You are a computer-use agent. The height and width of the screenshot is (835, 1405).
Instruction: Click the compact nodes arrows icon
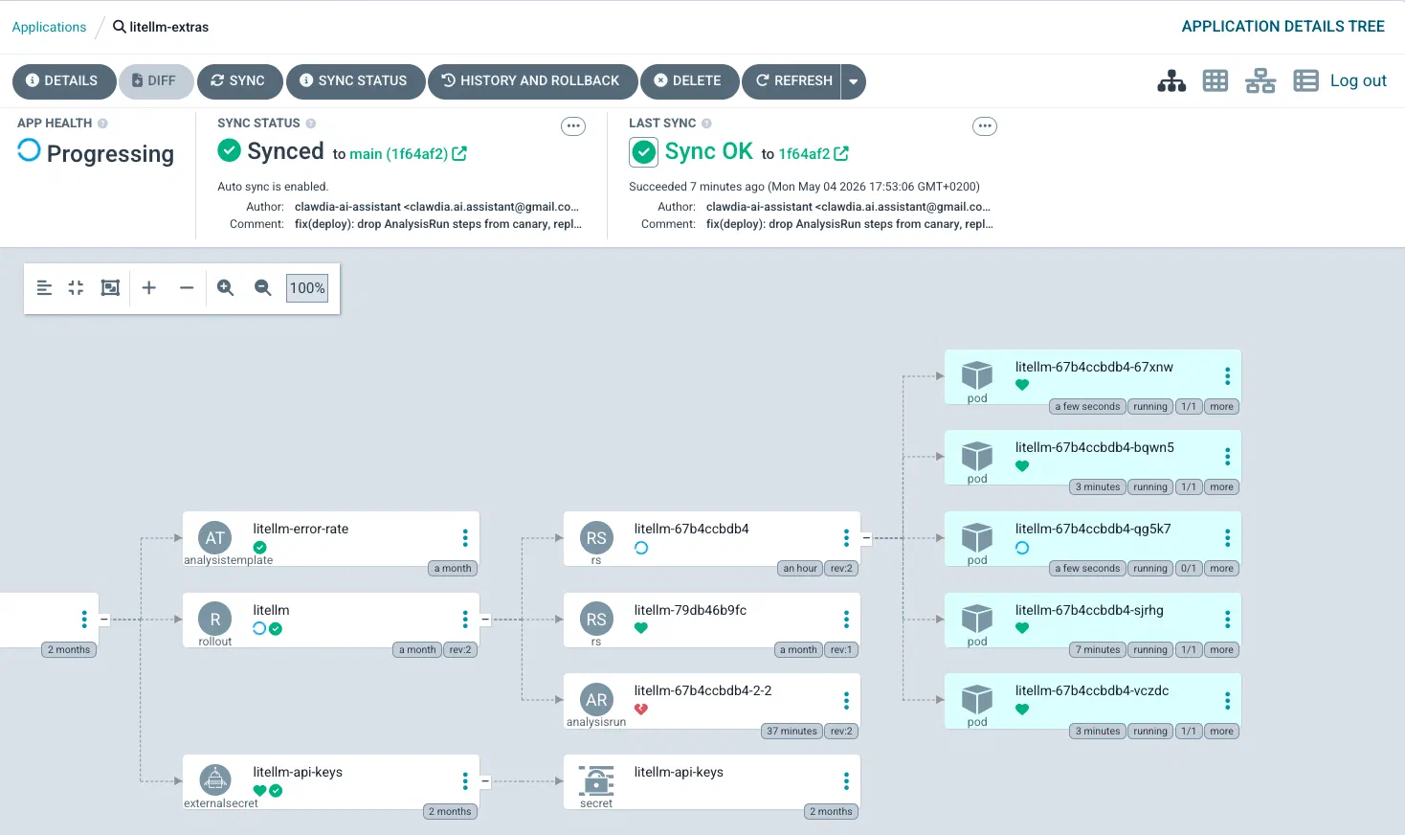pyautogui.click(x=77, y=287)
